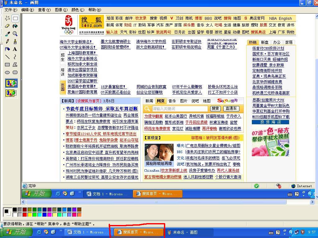Select the Curve tool
Viewport: 318px width, 238px height.
point(15,57)
